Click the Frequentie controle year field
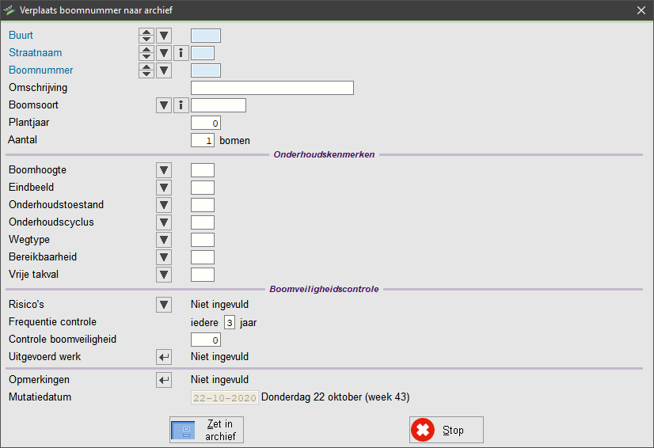 tap(230, 322)
